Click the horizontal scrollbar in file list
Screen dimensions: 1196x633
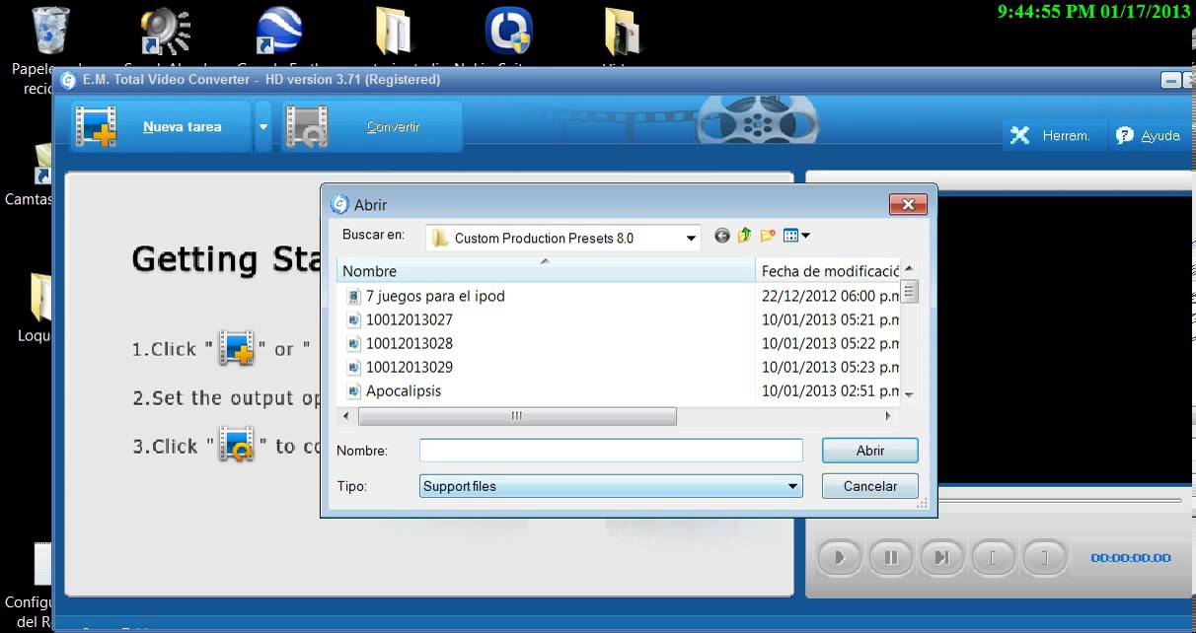[516, 416]
